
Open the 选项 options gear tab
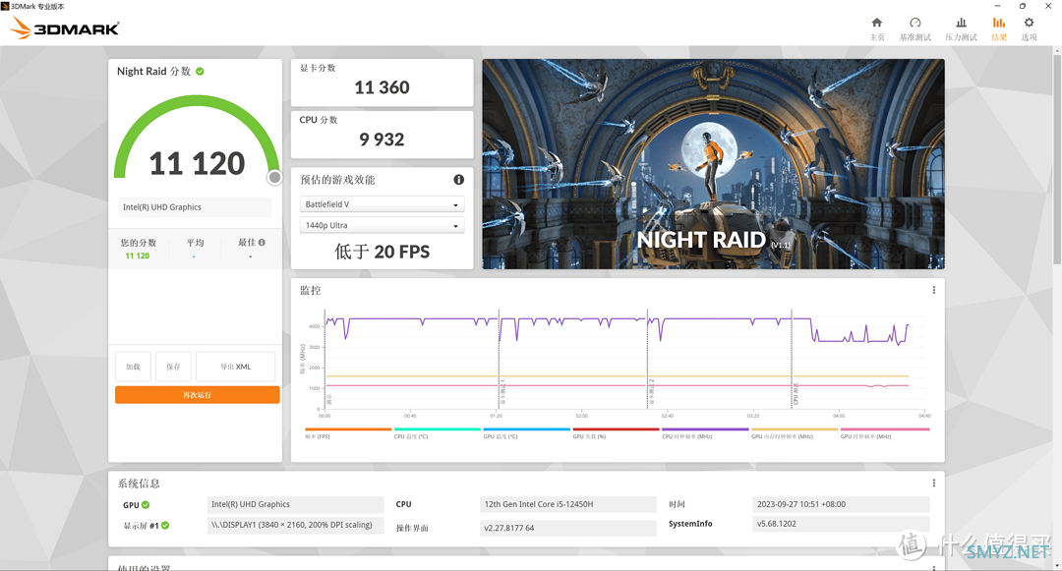click(1029, 29)
